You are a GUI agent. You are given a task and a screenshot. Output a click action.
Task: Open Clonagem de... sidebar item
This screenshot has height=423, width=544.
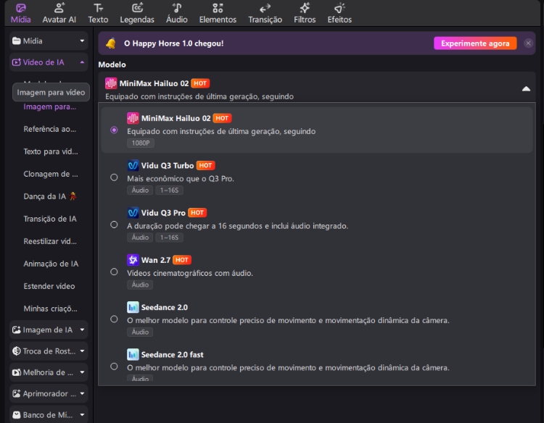click(51, 174)
